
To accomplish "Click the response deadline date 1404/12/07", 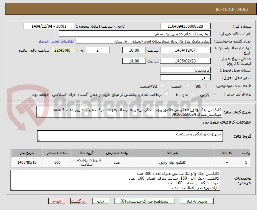I will tap(185, 50).
